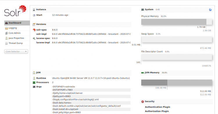Click the Swap Space usage bar
Image resolution: width=218 pixels, height=114 pixels.
pos(176,40)
